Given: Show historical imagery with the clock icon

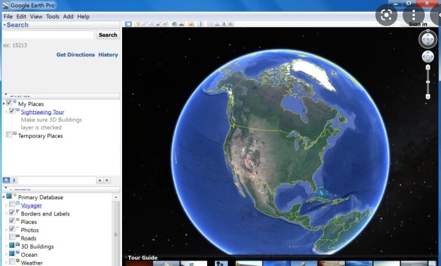Looking at the screenshot, I should click(x=175, y=24).
